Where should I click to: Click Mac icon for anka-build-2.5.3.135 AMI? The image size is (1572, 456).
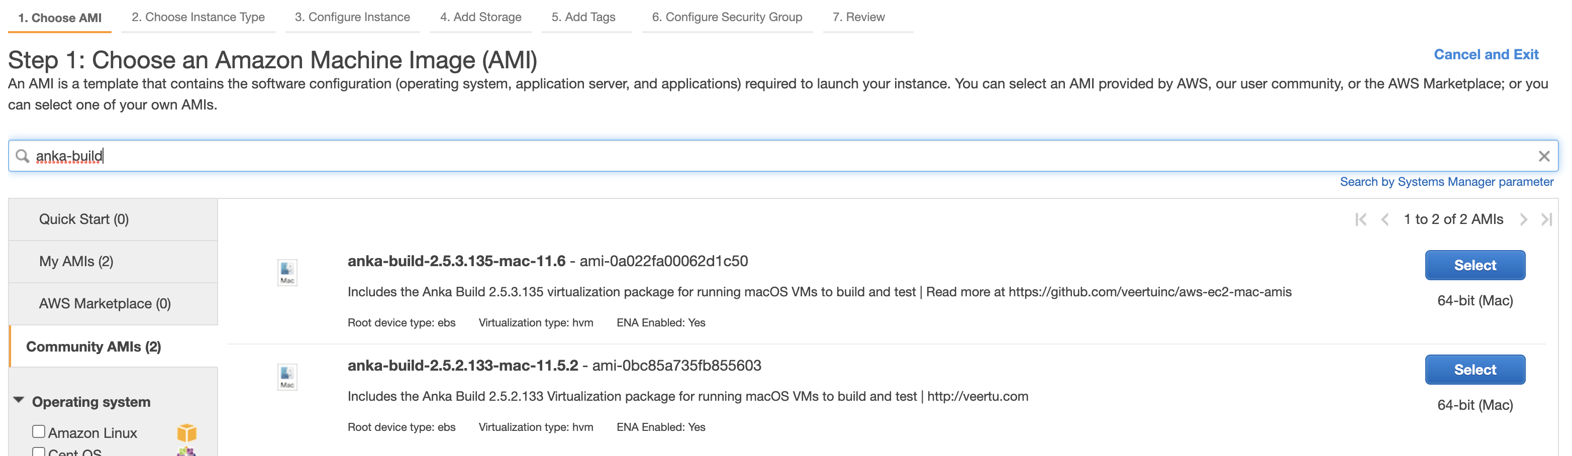[287, 273]
